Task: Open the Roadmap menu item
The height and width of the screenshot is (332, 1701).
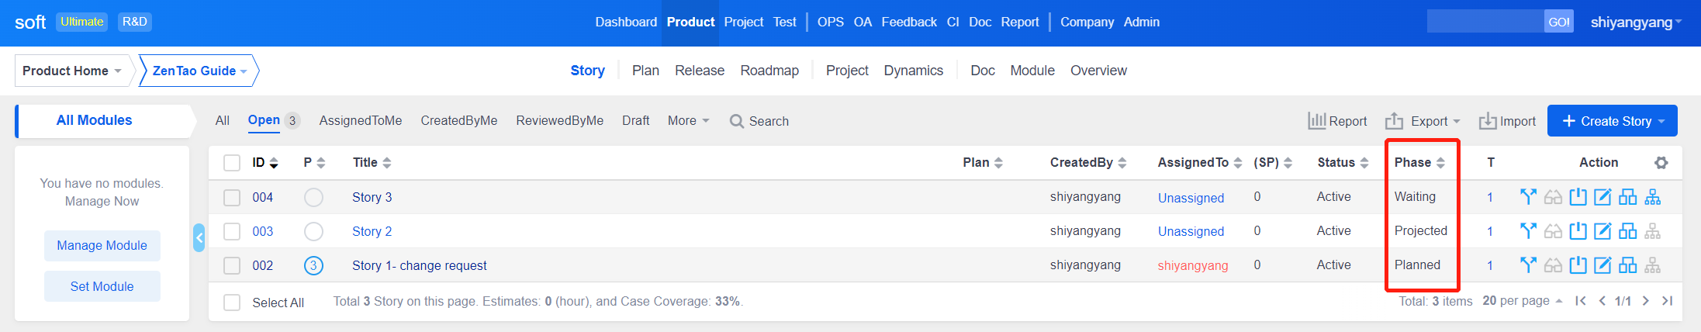Action: click(x=769, y=71)
